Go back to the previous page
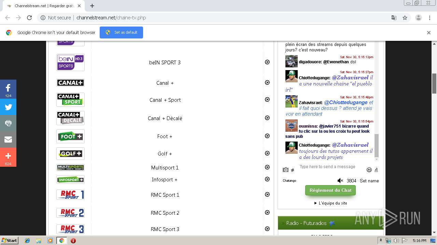Viewport: 437px width, 245px height. pos(8,18)
